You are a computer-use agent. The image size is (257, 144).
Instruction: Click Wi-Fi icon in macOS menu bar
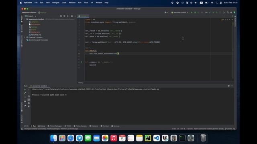click(x=212, y=3)
